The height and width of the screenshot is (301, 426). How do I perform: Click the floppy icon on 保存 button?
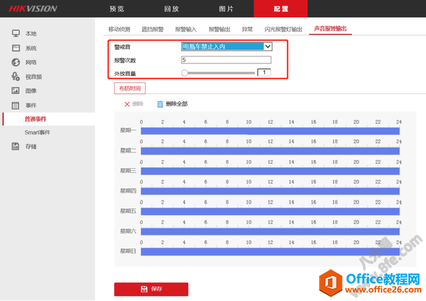(144, 289)
